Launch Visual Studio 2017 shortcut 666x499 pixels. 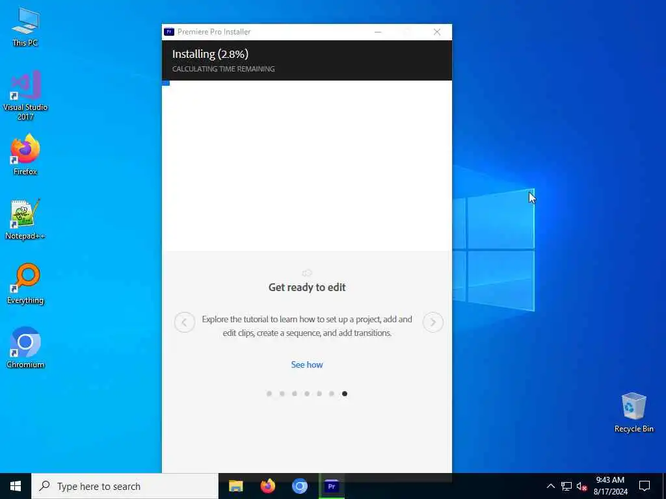tap(25, 96)
